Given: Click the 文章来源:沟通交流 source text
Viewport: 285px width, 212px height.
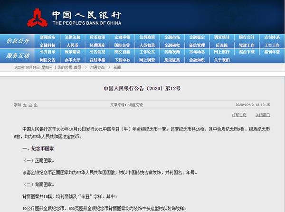Looking at the screenshot, I should tap(126, 105).
